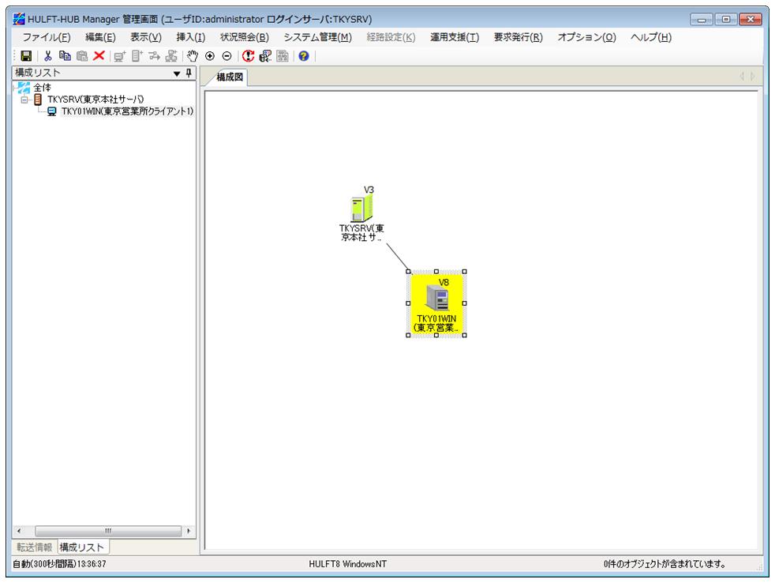Click the Copy icon in toolbar
This screenshot has height=583, width=775.
(65, 56)
